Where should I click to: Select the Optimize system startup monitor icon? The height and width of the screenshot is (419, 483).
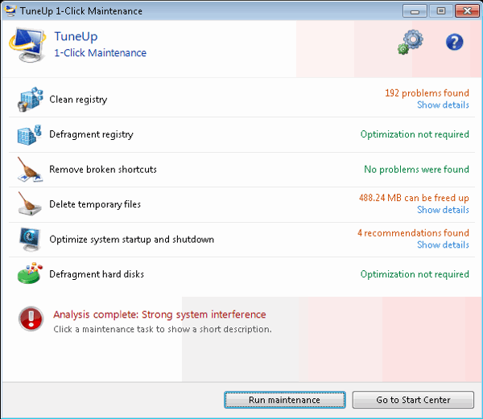tap(30, 239)
